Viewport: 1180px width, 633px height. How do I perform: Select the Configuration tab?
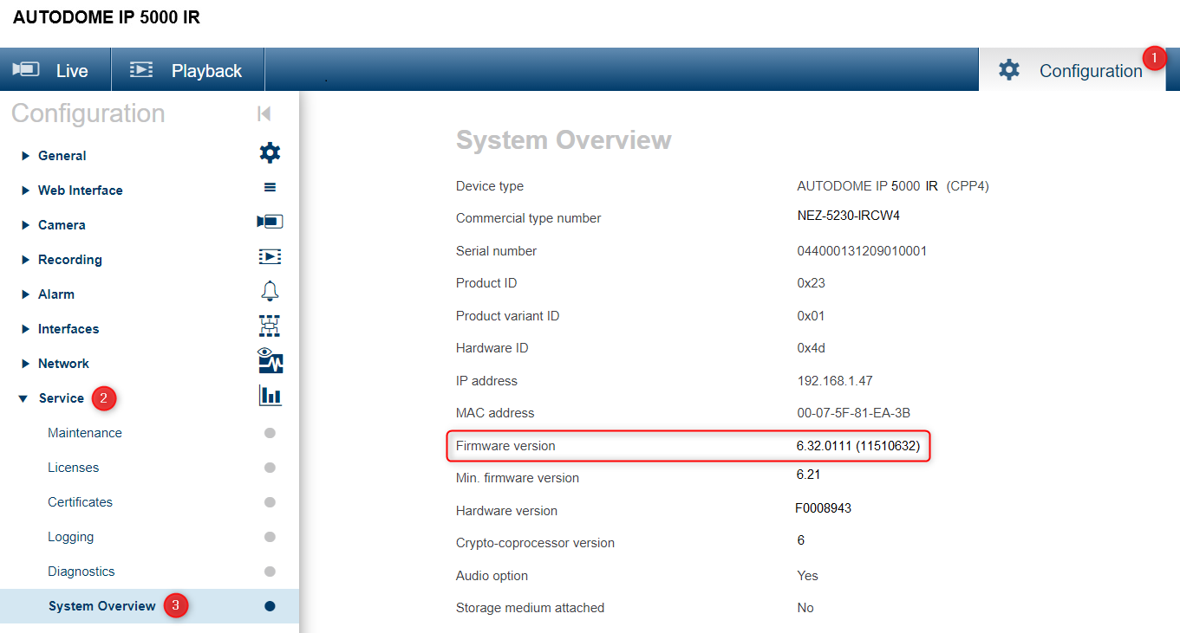(1072, 71)
